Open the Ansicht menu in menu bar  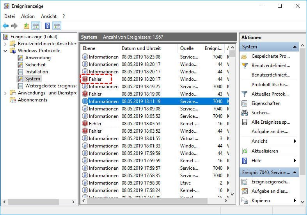pos(49,16)
